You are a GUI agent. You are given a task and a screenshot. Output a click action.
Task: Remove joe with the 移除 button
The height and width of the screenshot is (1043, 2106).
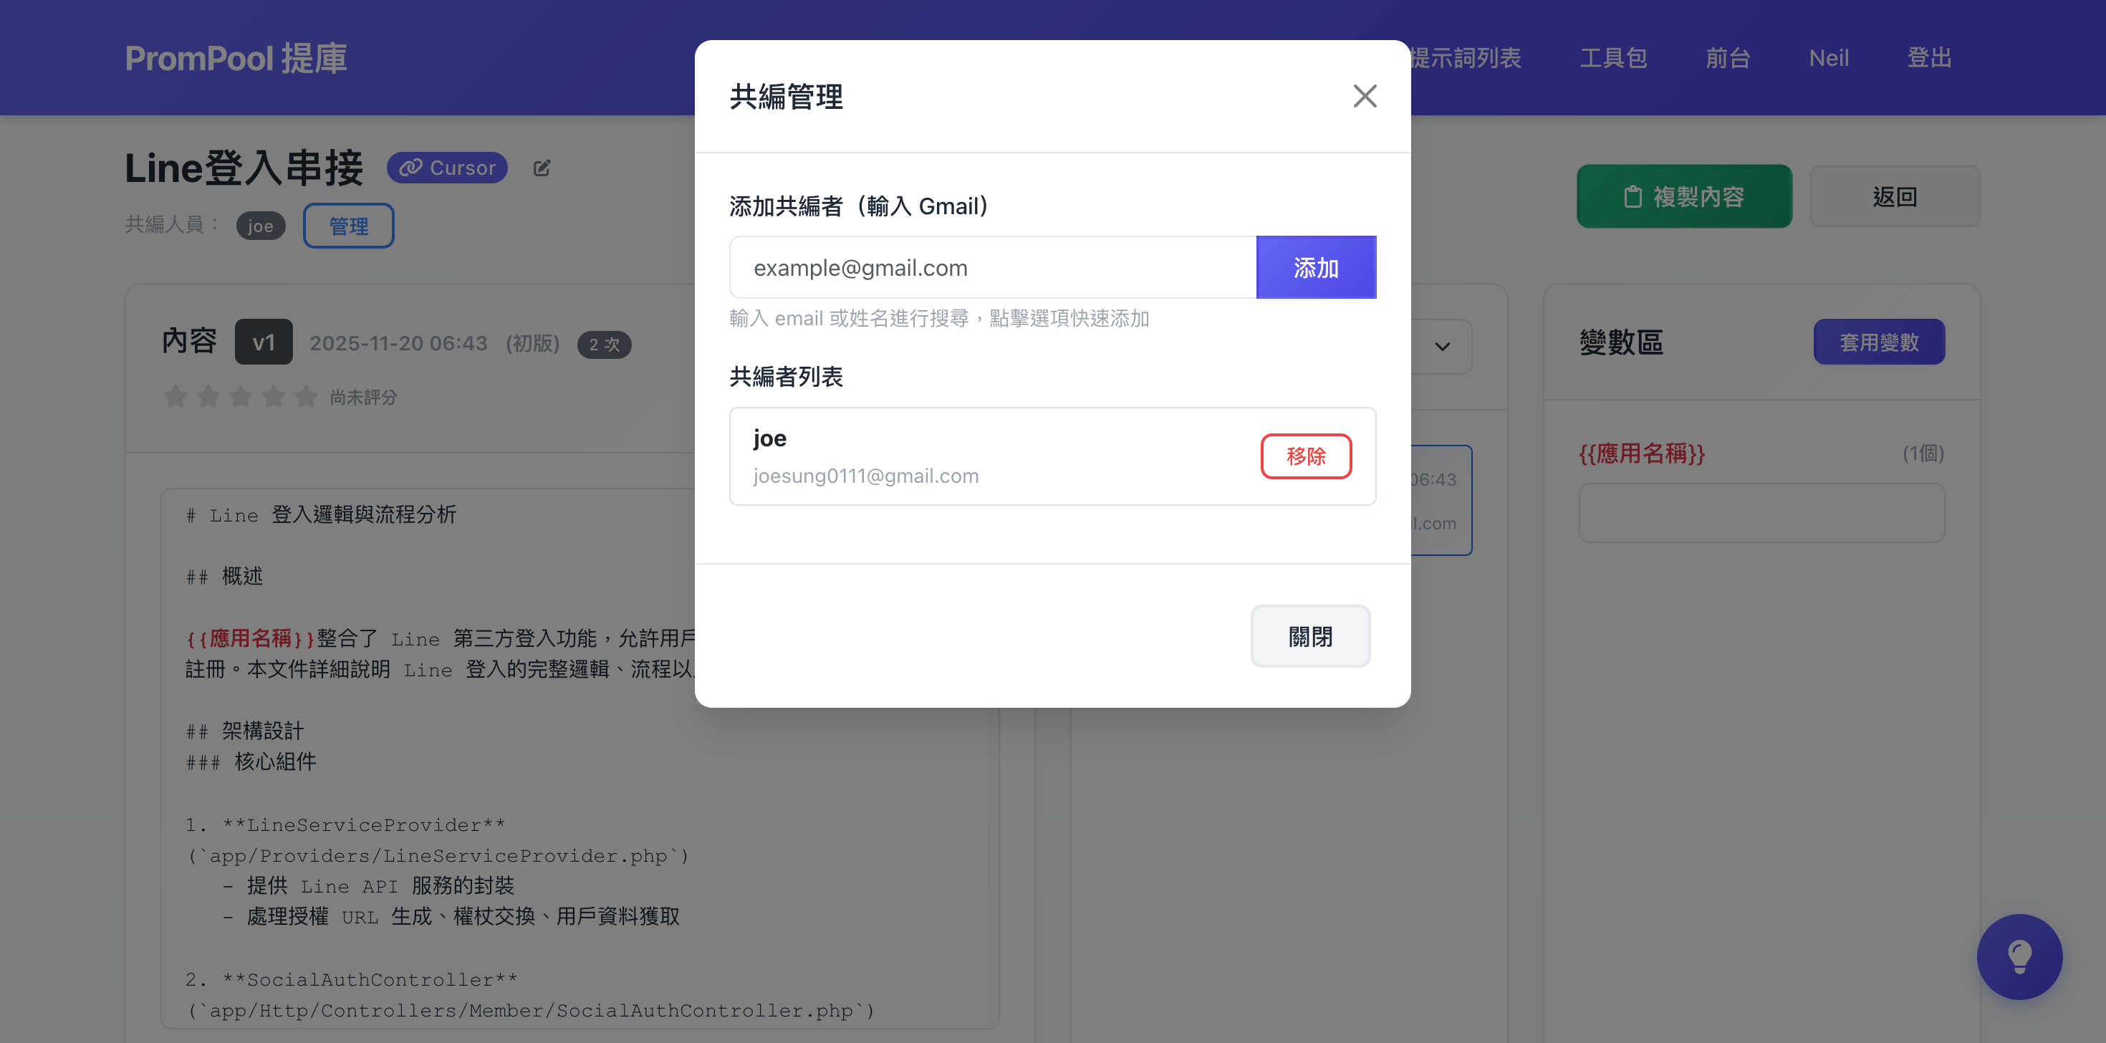tap(1305, 456)
